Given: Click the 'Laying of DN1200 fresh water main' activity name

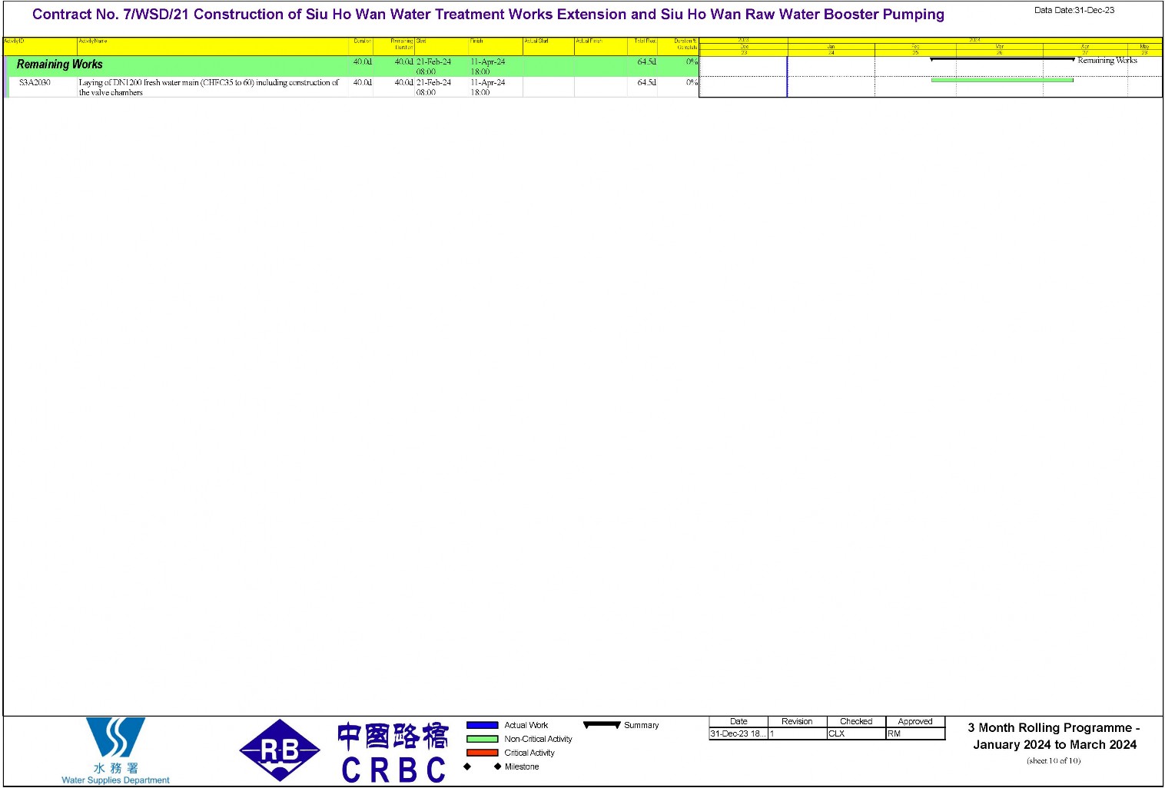Looking at the screenshot, I should (x=208, y=87).
